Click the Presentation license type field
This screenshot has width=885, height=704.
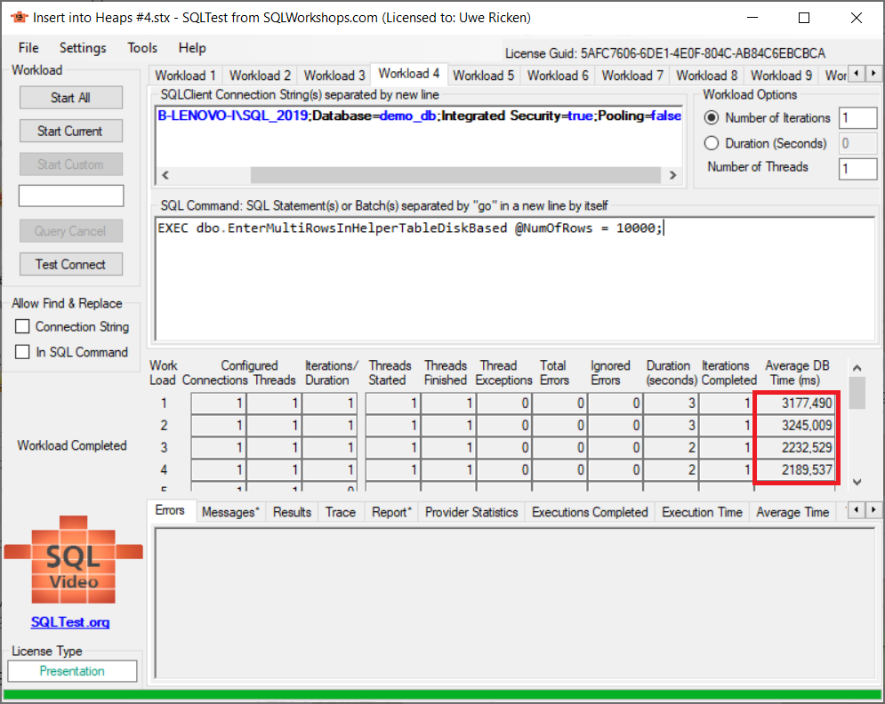tap(72, 671)
